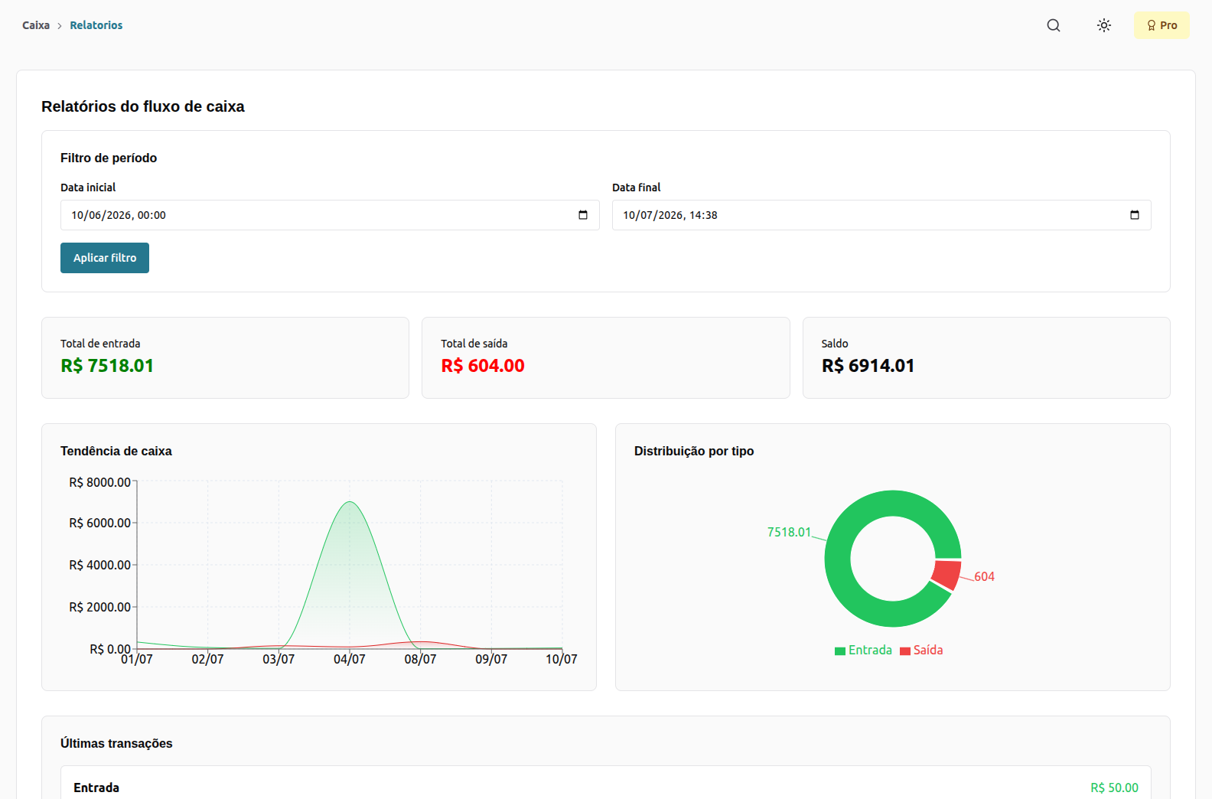
Task: Select Relatorios breadcrumb link
Action: click(96, 25)
